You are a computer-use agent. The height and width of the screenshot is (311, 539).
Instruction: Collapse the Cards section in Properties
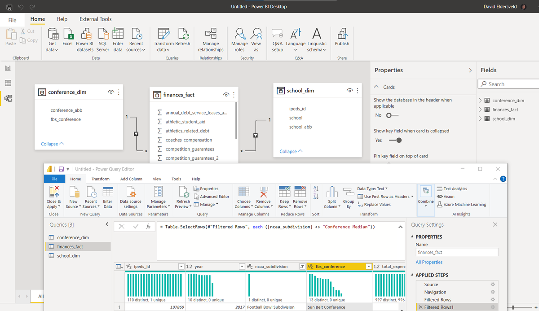click(377, 87)
